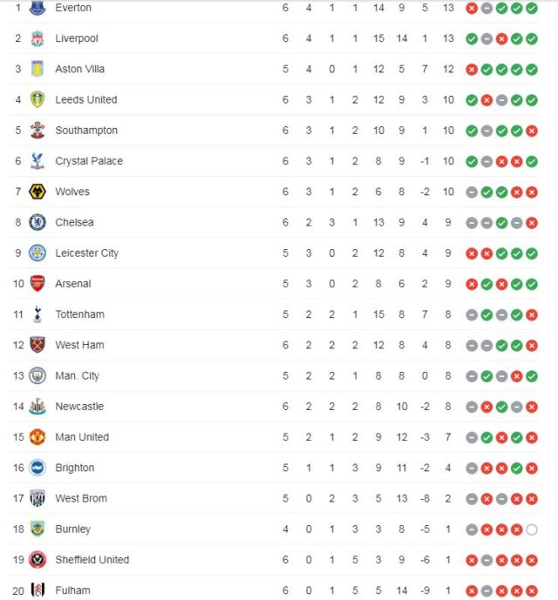Select the Newcastle team name
Image resolution: width=558 pixels, height=600 pixels.
pos(79,407)
